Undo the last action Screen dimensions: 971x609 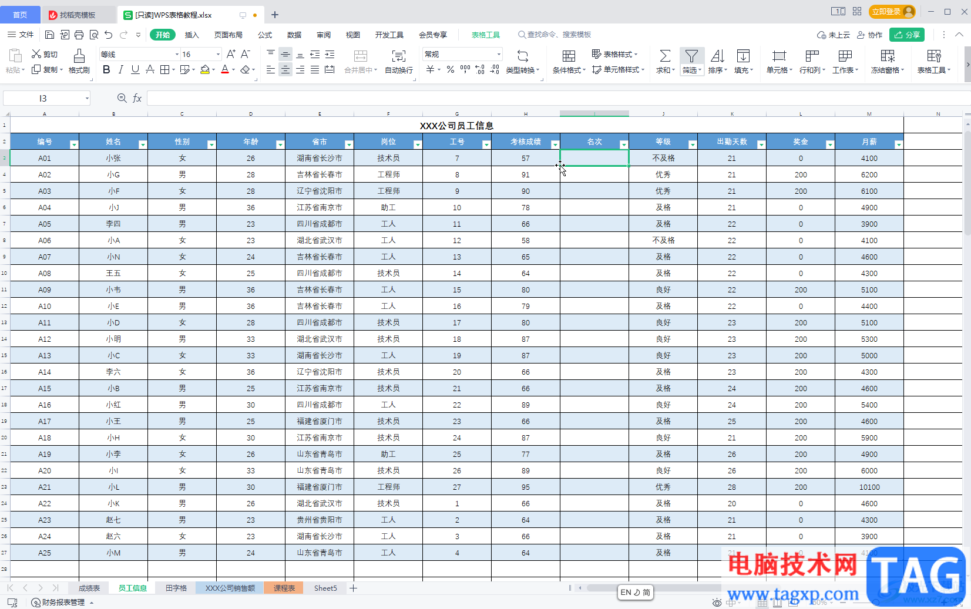[x=109, y=35]
